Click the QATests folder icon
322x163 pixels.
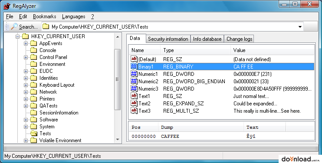(34, 106)
